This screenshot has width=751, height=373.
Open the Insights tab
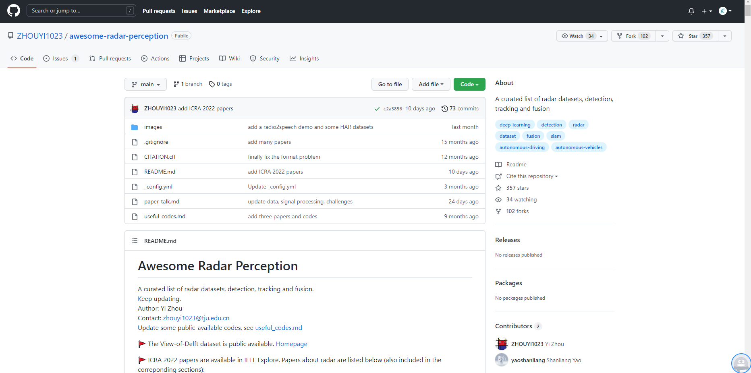pos(304,58)
